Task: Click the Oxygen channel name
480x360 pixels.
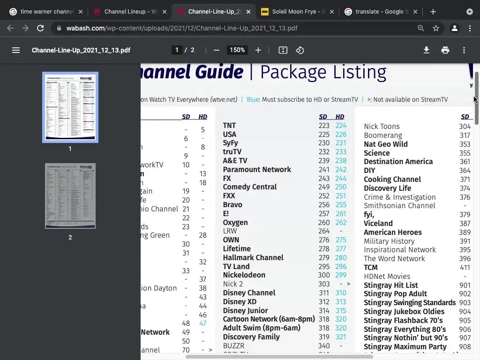Action: click(x=235, y=222)
